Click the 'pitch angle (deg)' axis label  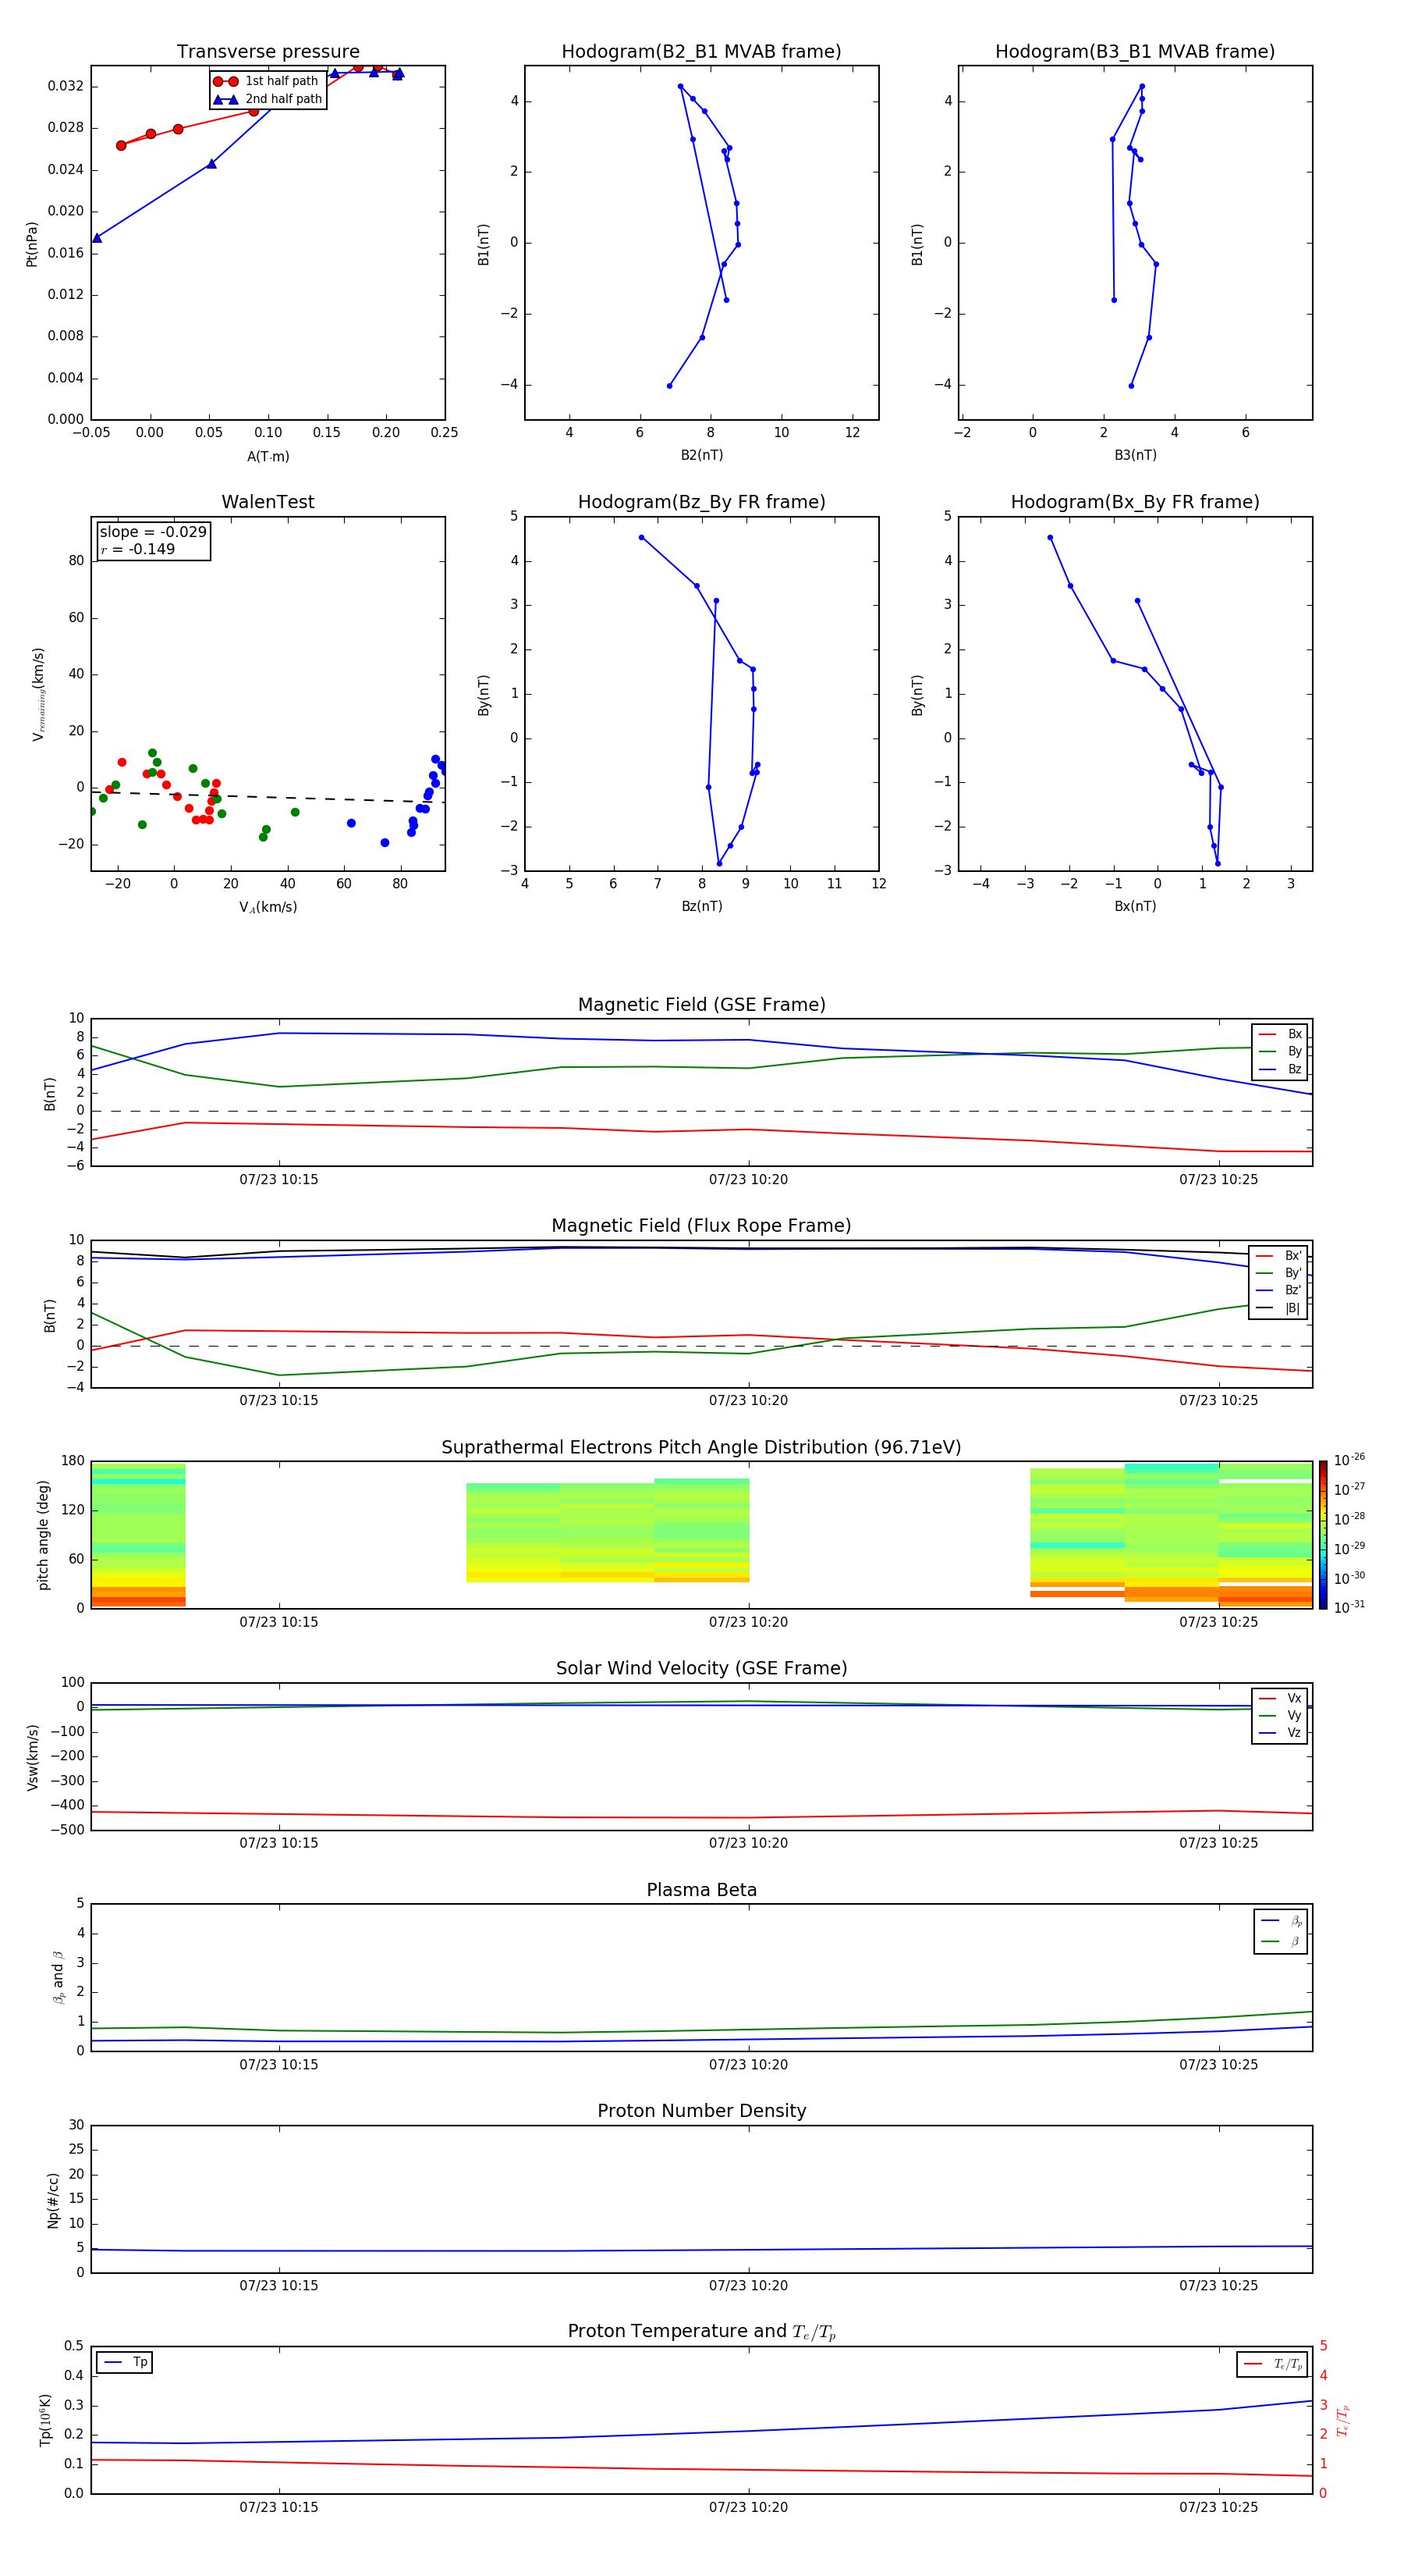coord(43,1535)
